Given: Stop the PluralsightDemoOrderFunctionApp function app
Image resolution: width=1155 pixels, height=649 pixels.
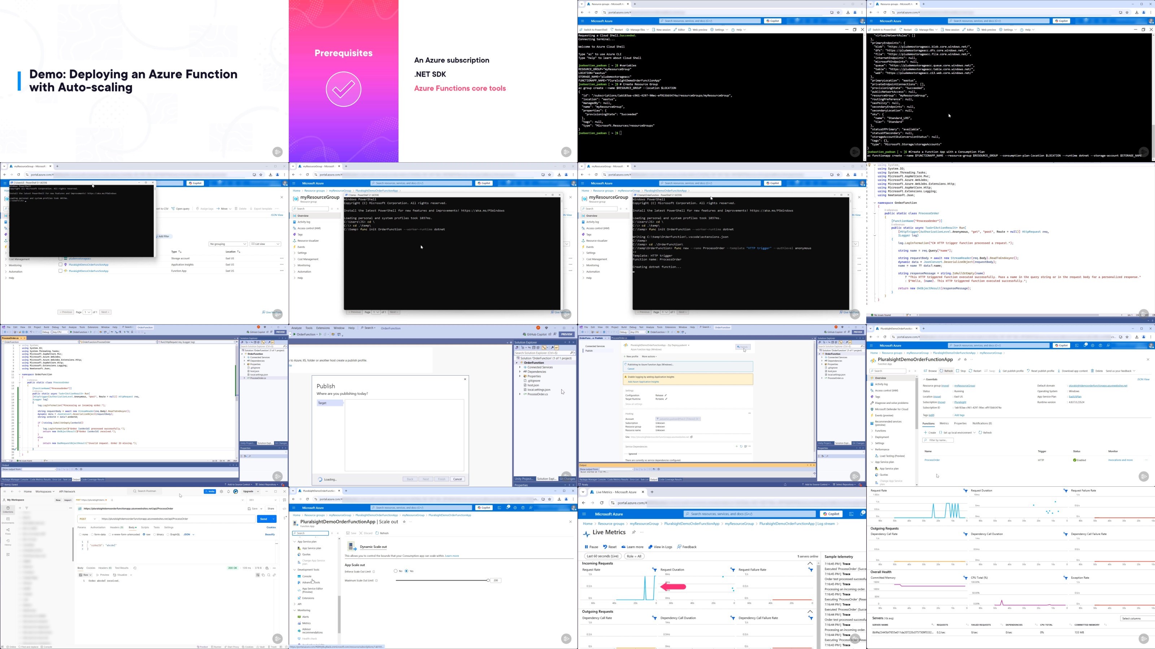Looking at the screenshot, I should pos(960,371).
